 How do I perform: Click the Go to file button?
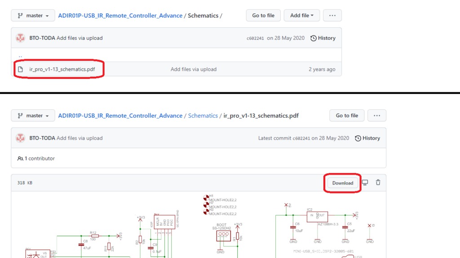[263, 15]
